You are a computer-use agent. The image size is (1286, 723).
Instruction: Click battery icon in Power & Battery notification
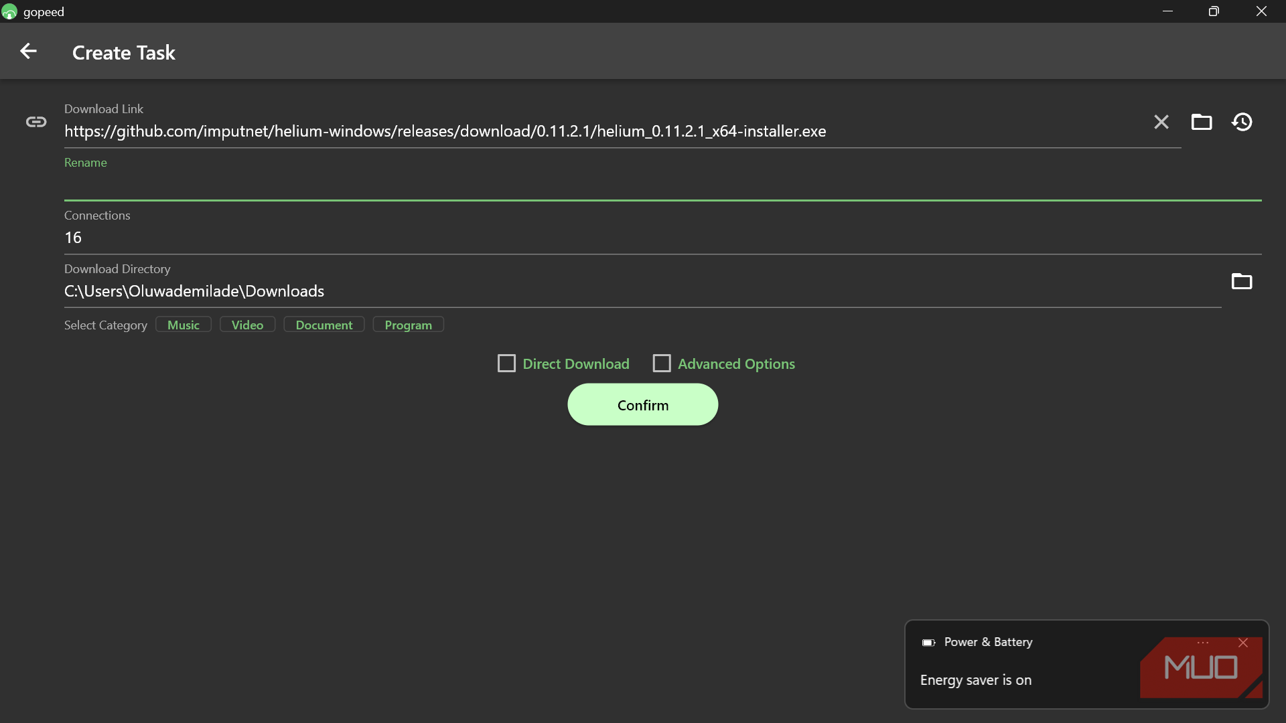(928, 643)
